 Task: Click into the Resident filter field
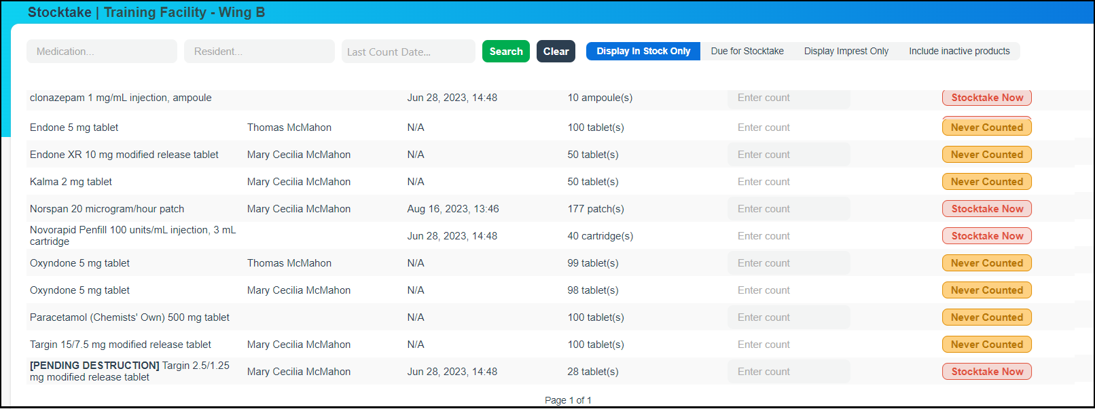tap(259, 52)
